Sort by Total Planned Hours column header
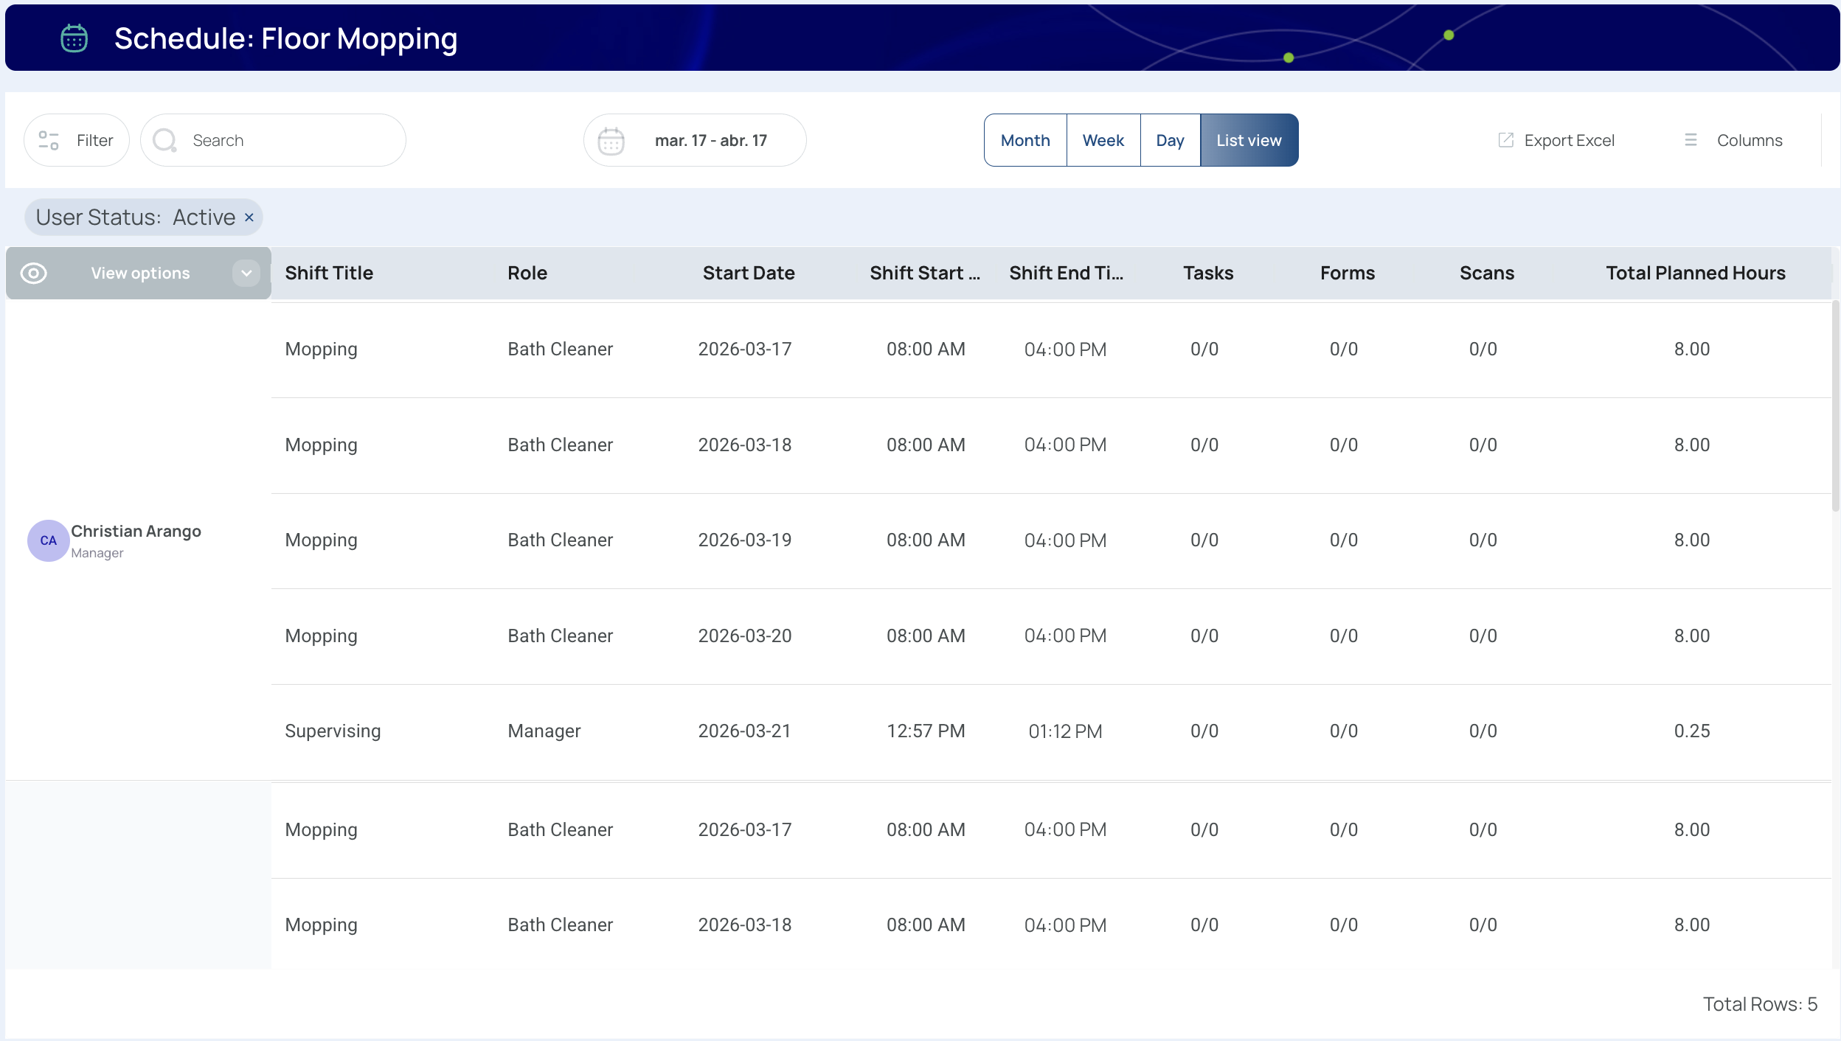 (1695, 274)
